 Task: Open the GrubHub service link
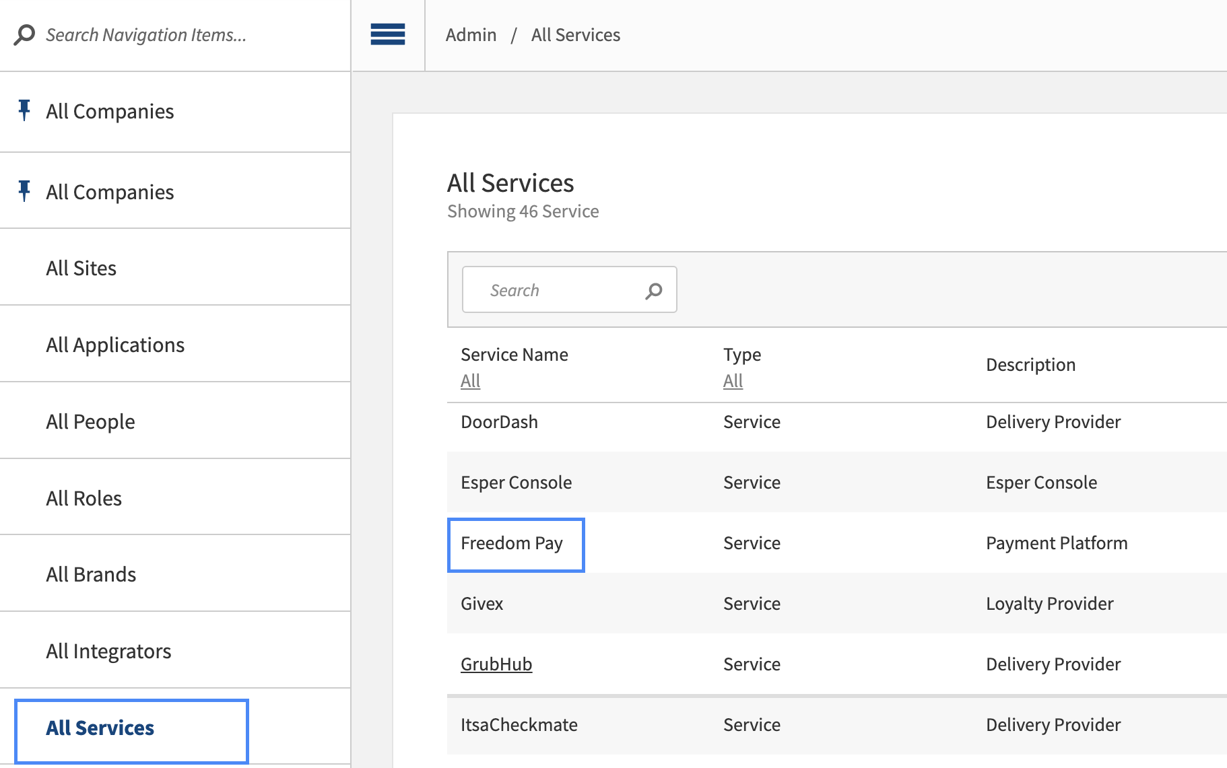(496, 664)
